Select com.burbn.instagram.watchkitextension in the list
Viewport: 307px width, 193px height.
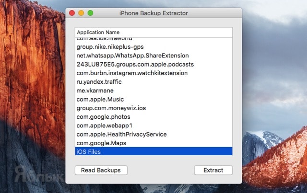(x=153, y=73)
